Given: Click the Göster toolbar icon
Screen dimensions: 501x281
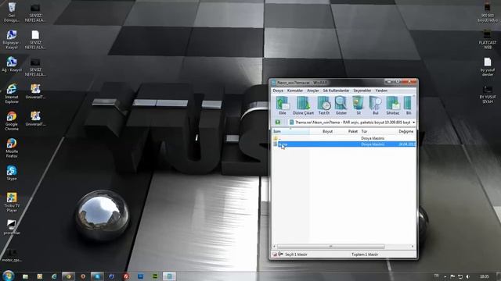Looking at the screenshot, I should [341, 105].
